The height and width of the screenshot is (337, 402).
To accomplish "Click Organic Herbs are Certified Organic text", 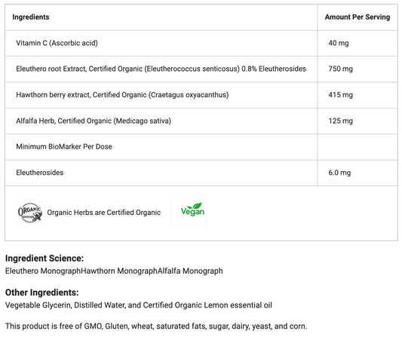I will click(x=104, y=213).
